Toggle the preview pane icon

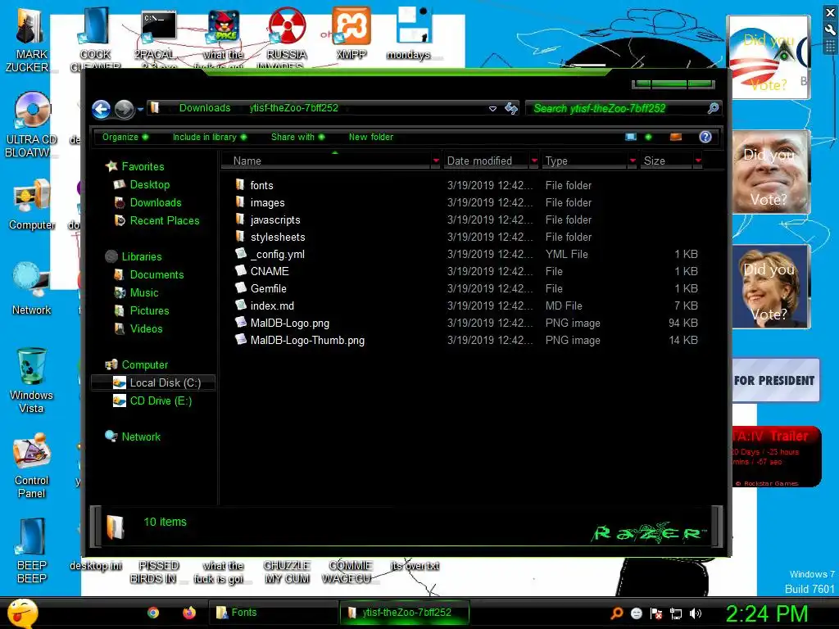coord(676,137)
